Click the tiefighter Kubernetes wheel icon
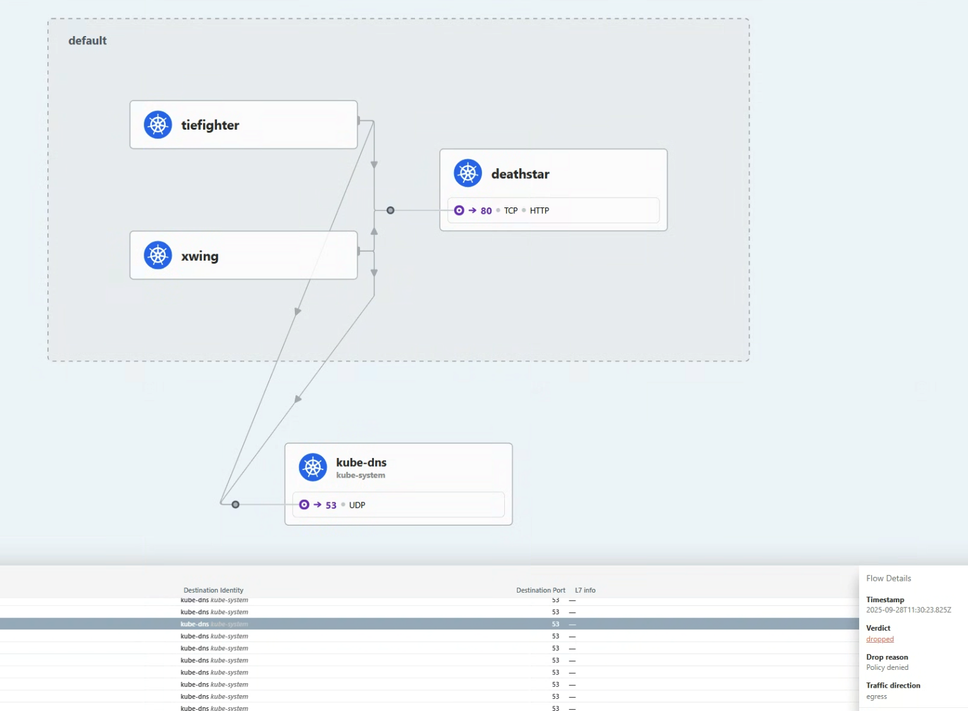This screenshot has width=968, height=711. coord(158,125)
